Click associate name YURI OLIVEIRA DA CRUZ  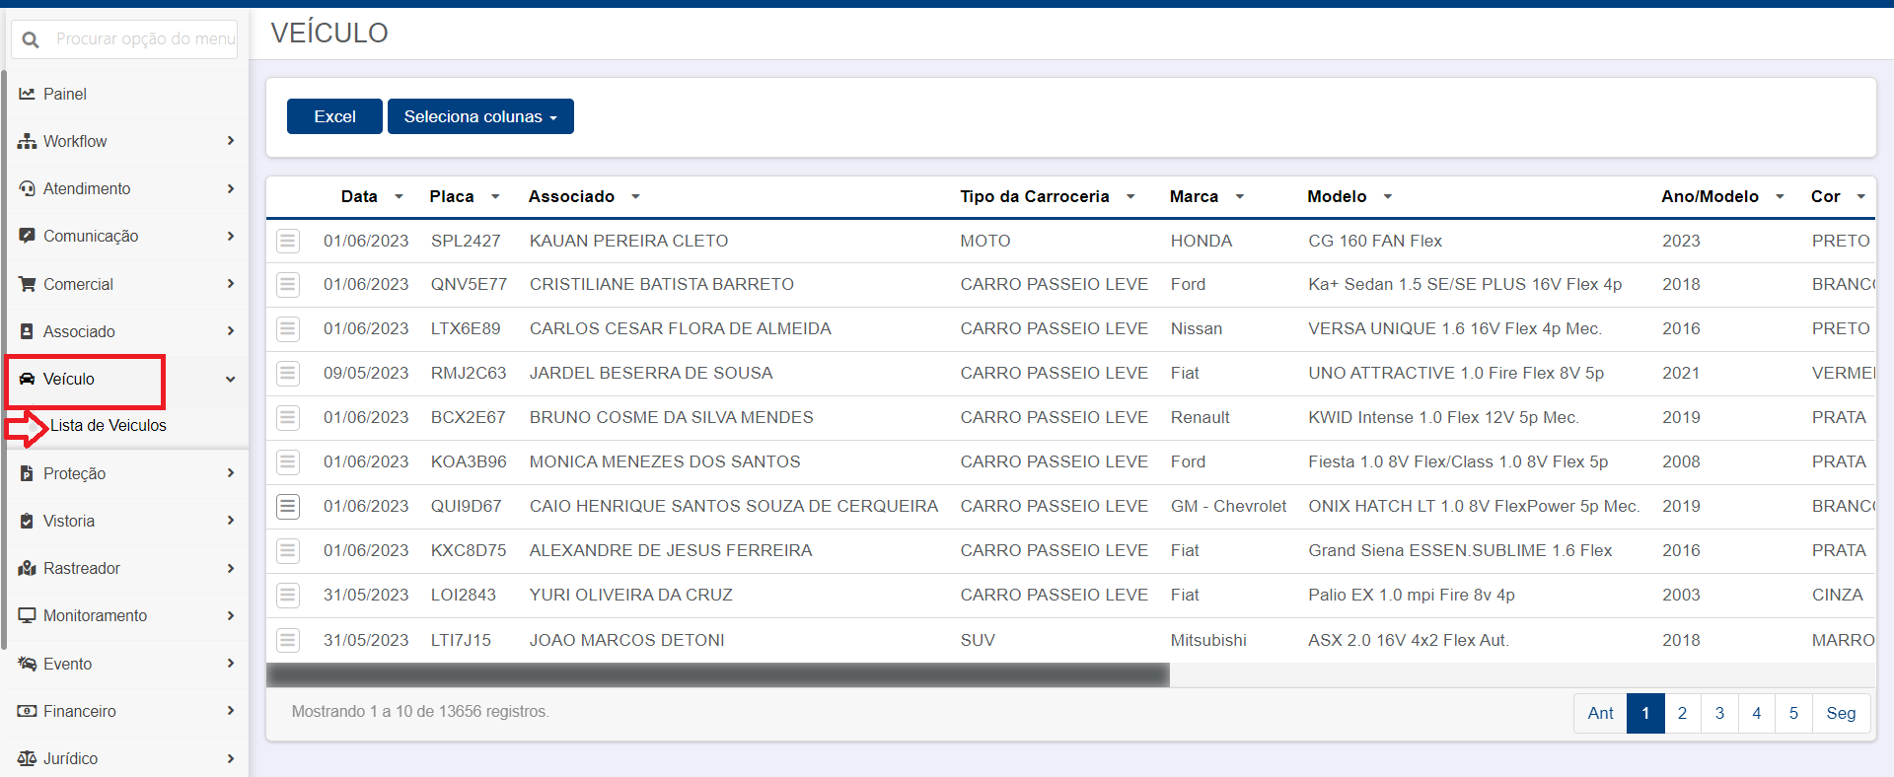(x=631, y=595)
